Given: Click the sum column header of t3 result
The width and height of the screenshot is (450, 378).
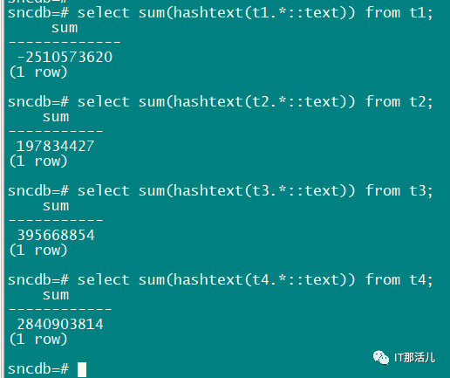Looking at the screenshot, I should tap(56, 207).
